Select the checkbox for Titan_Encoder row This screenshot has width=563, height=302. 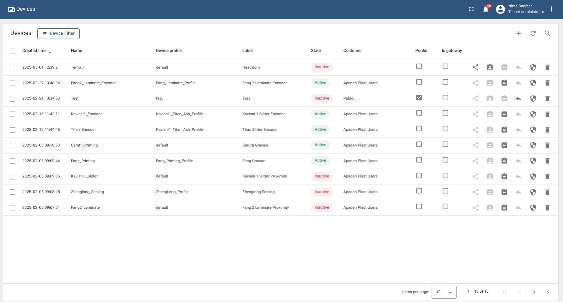[x=13, y=130]
